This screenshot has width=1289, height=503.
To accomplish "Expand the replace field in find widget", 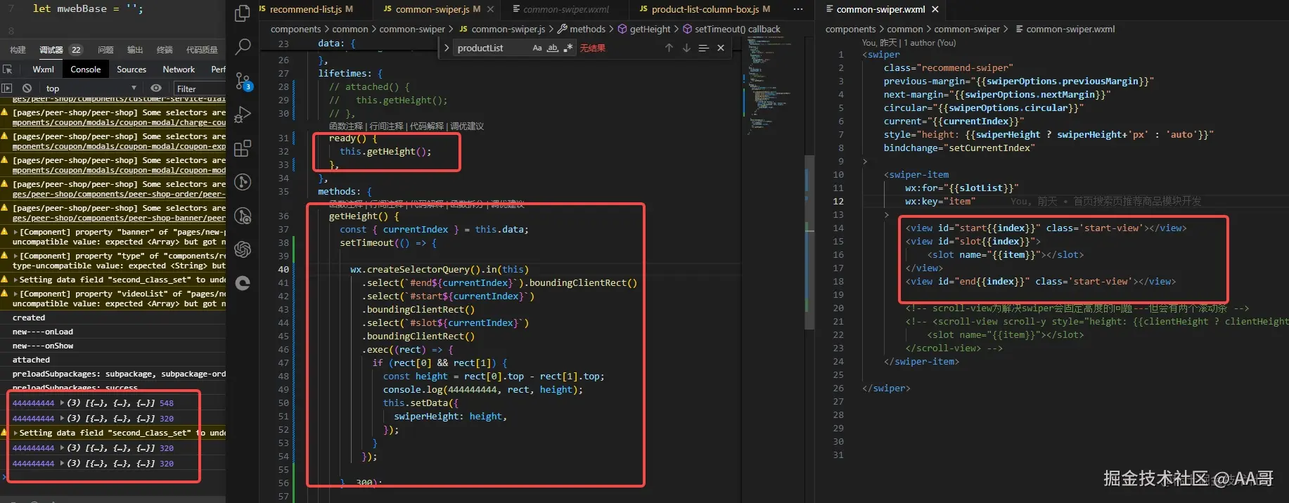I will click(447, 48).
